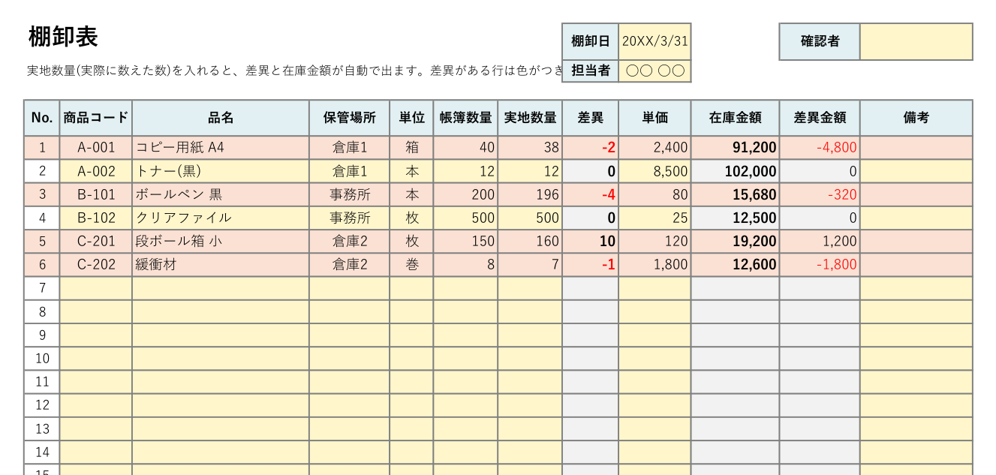This screenshot has width=996, height=475.
Task: Click the 商品コード column header
Action: coord(96,118)
